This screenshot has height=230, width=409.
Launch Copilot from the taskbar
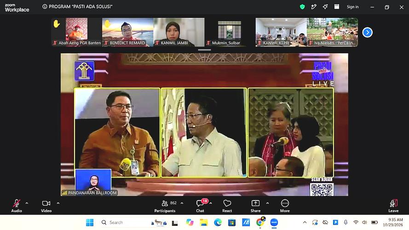[190, 223]
